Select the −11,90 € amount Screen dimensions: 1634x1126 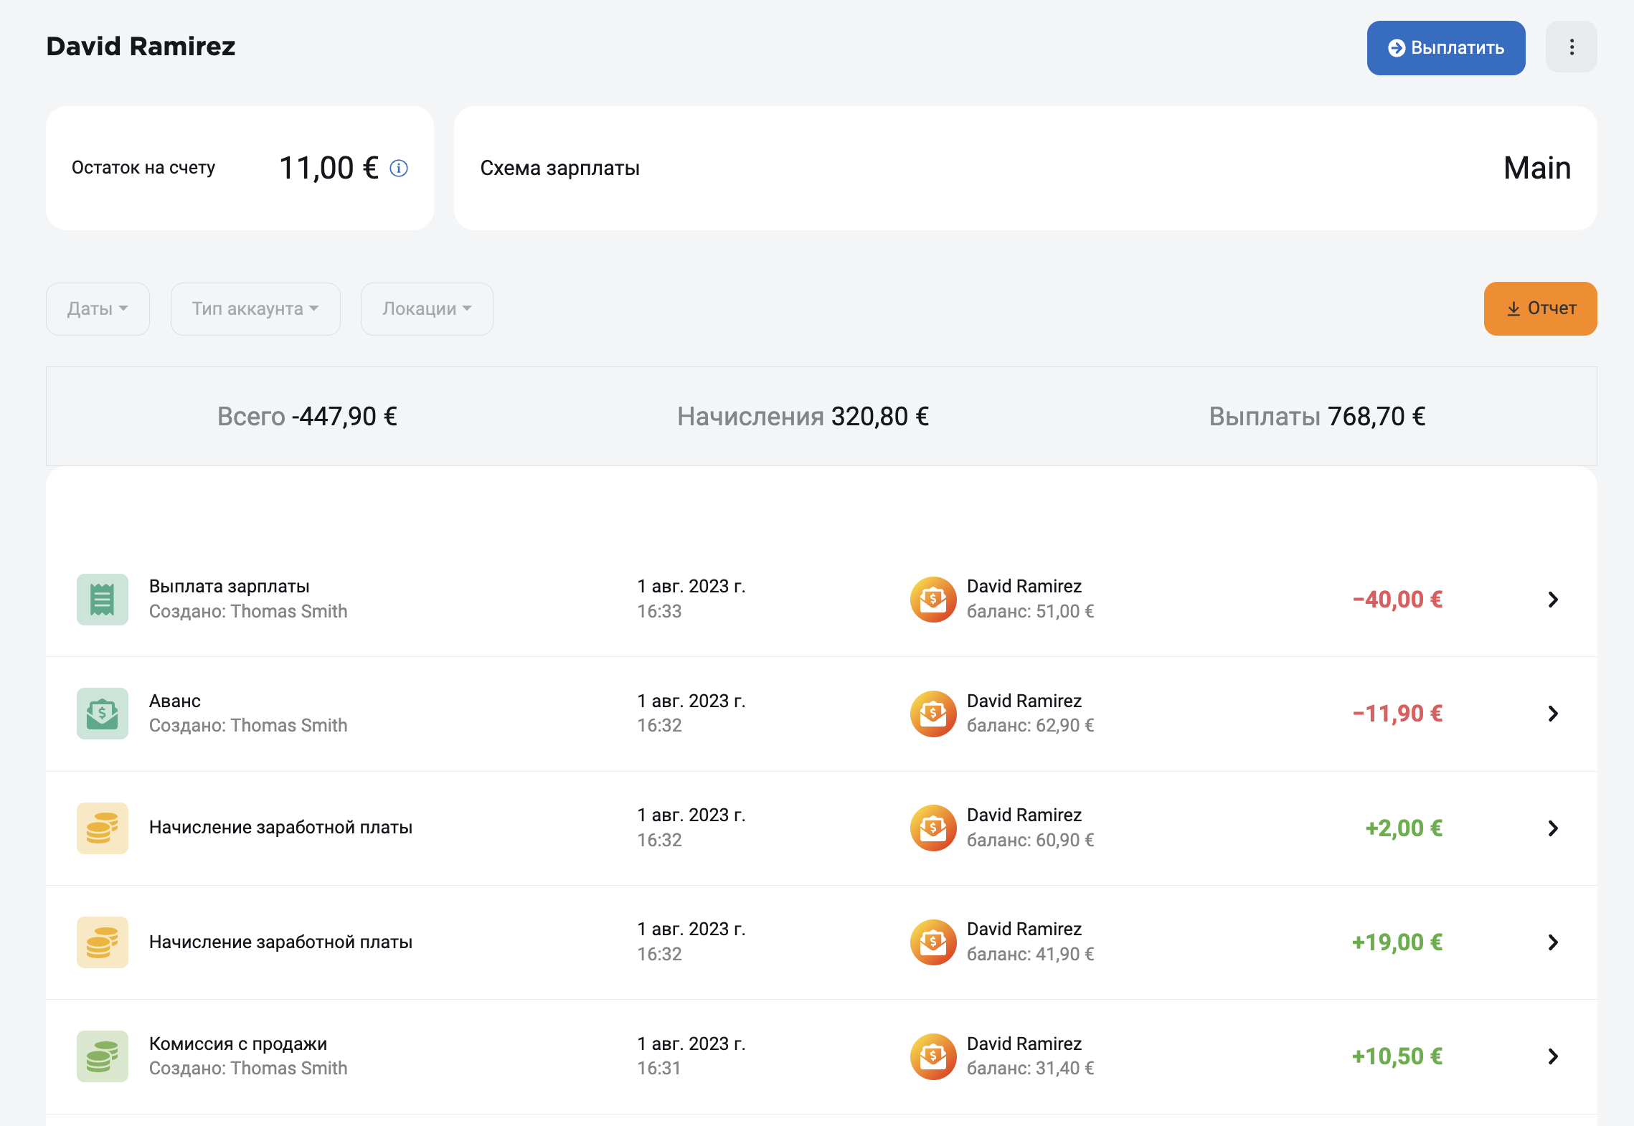1397,714
